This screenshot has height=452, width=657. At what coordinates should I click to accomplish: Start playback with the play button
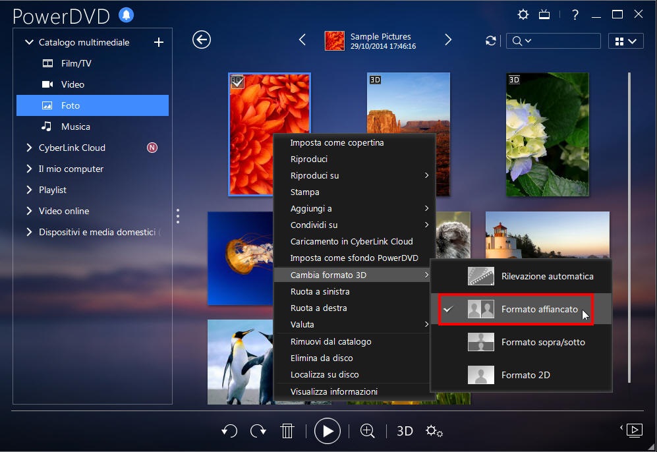327,431
